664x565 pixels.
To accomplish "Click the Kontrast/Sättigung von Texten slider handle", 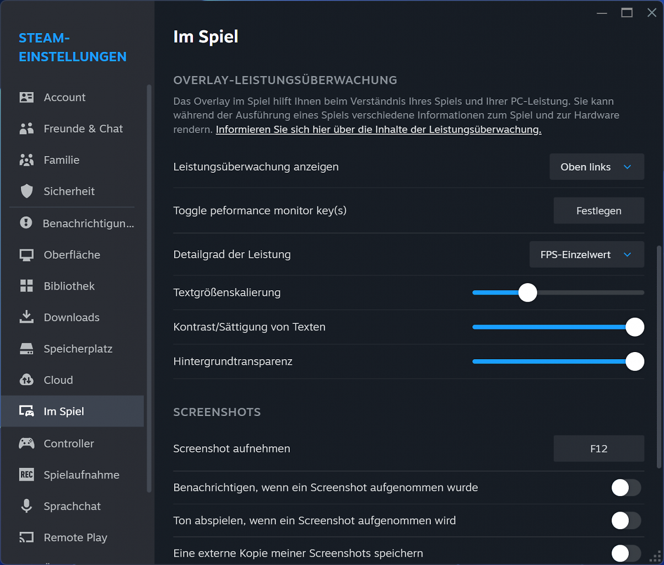I will tap(635, 327).
